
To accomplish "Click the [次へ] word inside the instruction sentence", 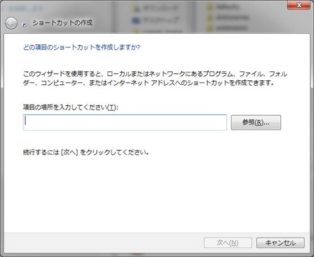I will coord(69,152).
